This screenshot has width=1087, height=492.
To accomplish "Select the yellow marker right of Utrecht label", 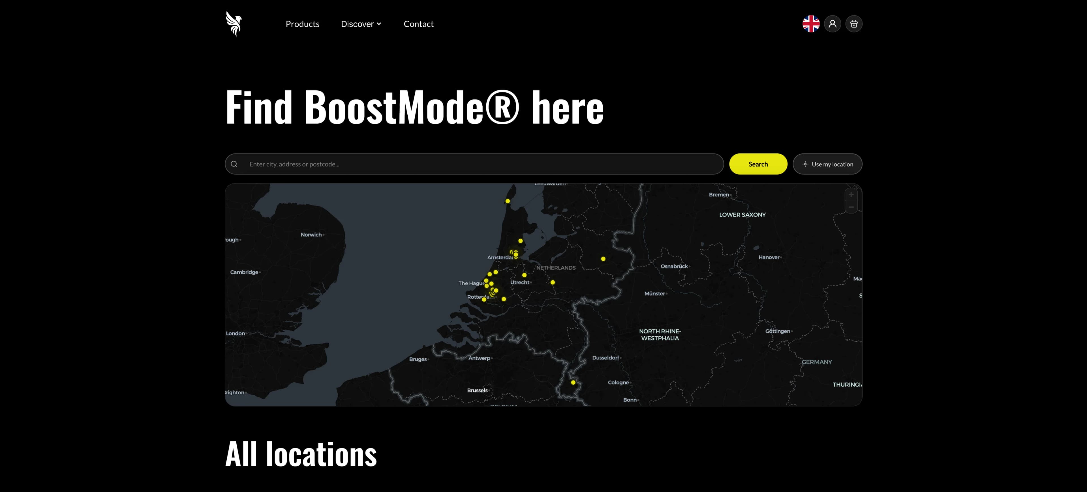I will click(552, 282).
